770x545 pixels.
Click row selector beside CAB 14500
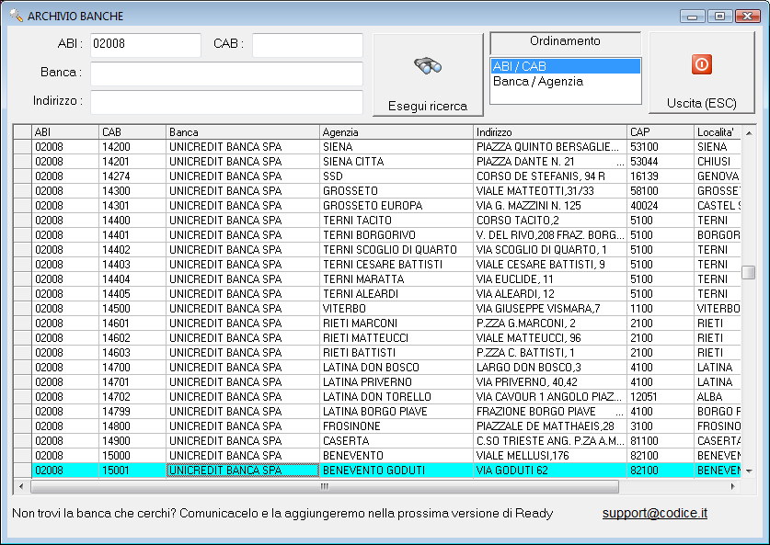click(x=23, y=309)
